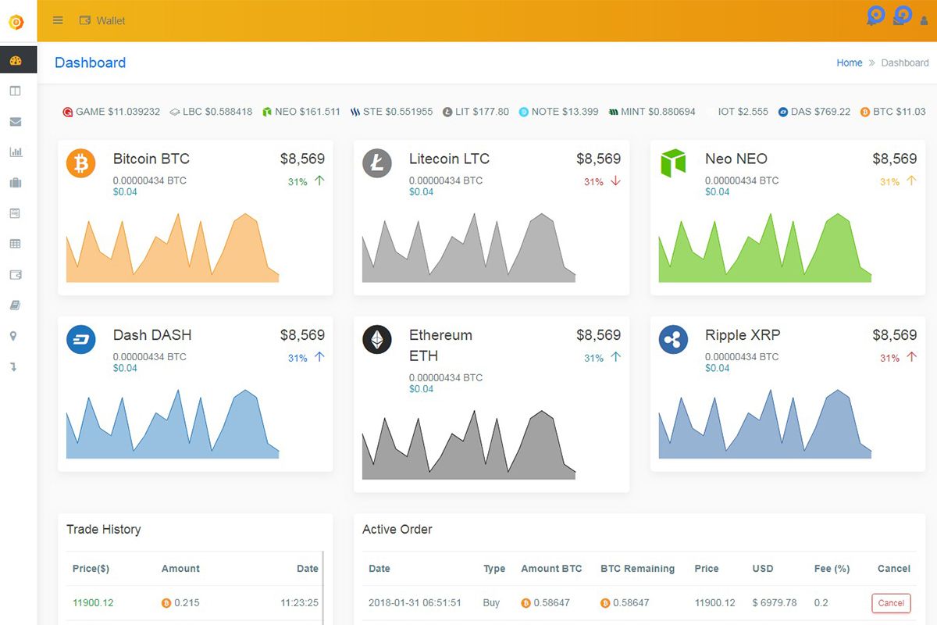The width and height of the screenshot is (937, 625).
Task: Open the level-down arrow icon in the sidebar
Action: click(13, 366)
